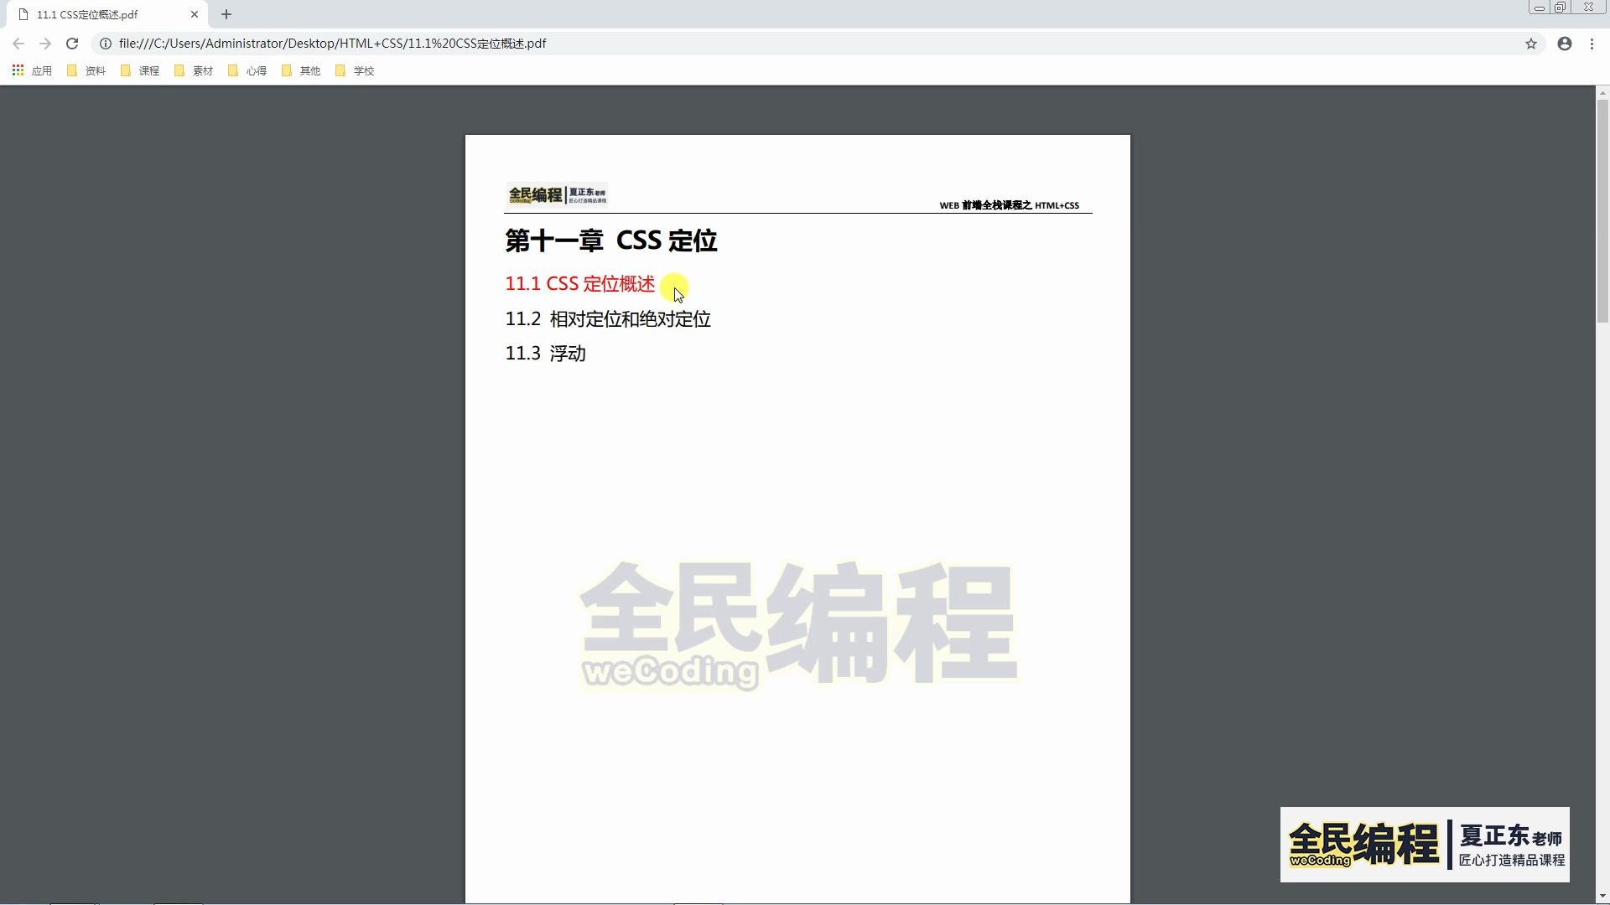Image resolution: width=1610 pixels, height=905 pixels.
Task: Open the 课程 bookmark folder
Action: [140, 71]
